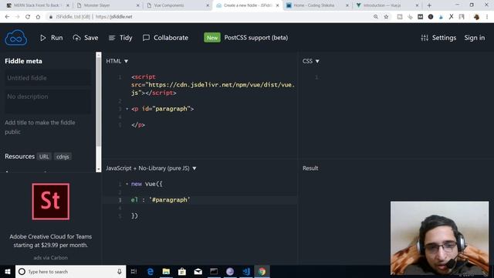
Task: Open Microsoft Store from the taskbar
Action: [182, 271]
